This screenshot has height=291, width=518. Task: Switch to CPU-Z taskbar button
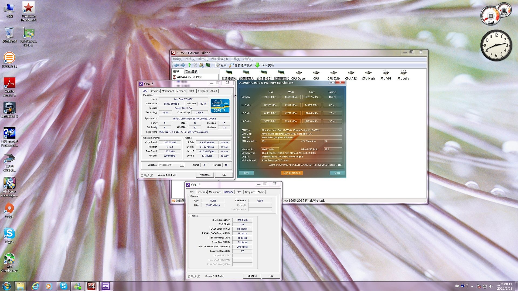click(x=105, y=286)
